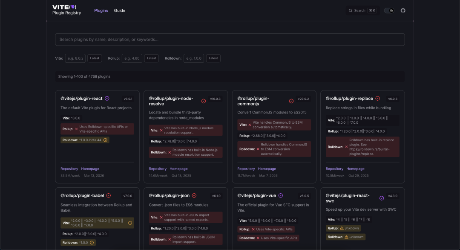This screenshot has height=250, width=460.
Task: Select the @vitejs/plugin-react card title
Action: [81, 99]
